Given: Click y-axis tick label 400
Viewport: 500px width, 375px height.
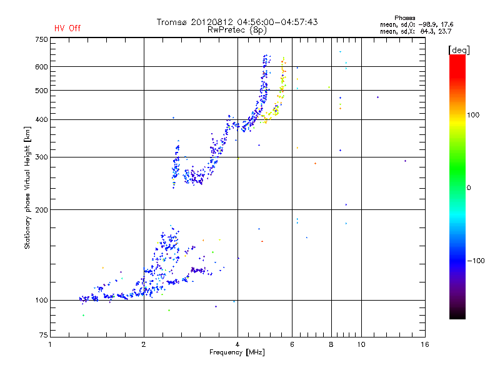Looking at the screenshot, I should coord(41,120).
